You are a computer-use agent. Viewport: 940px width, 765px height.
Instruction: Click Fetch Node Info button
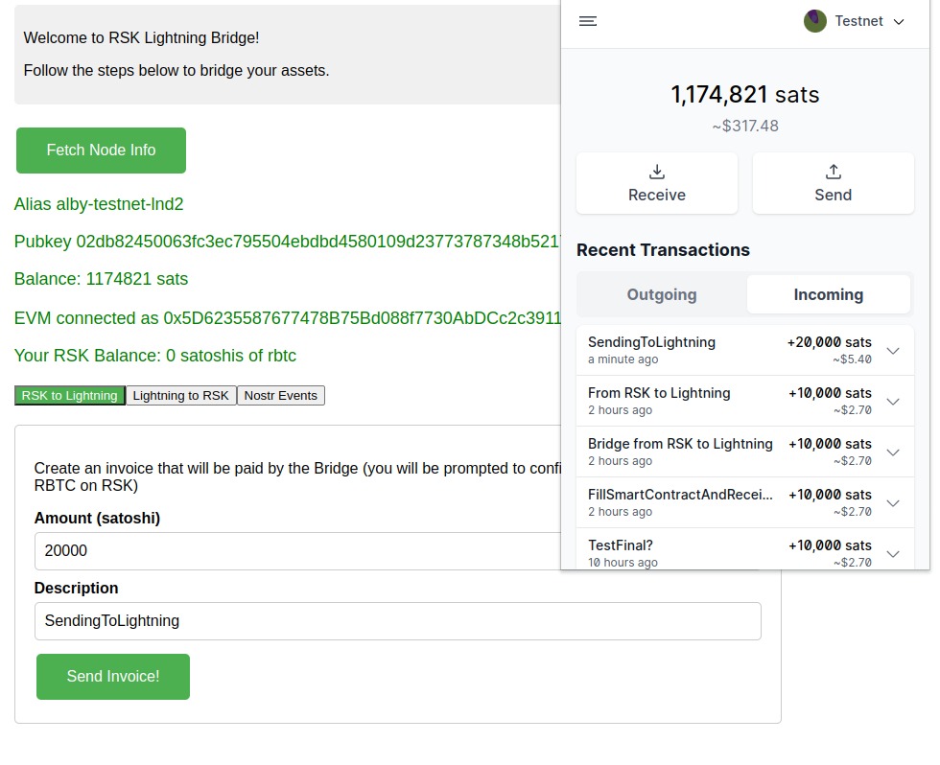click(101, 151)
